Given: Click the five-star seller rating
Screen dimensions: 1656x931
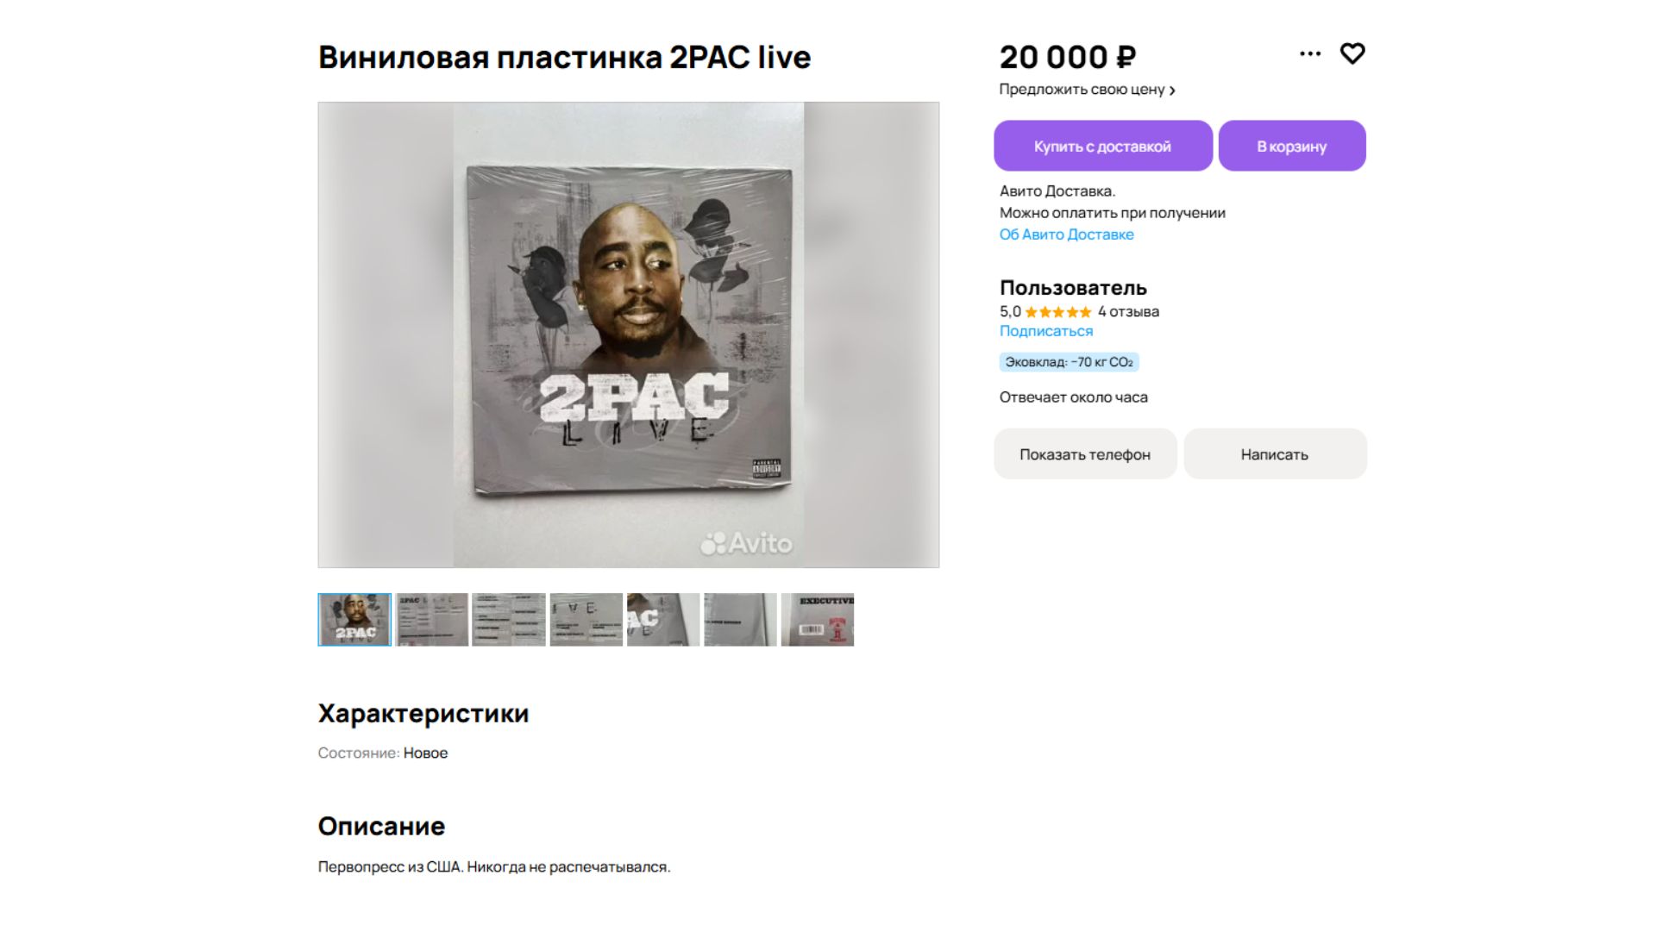Looking at the screenshot, I should (1057, 312).
